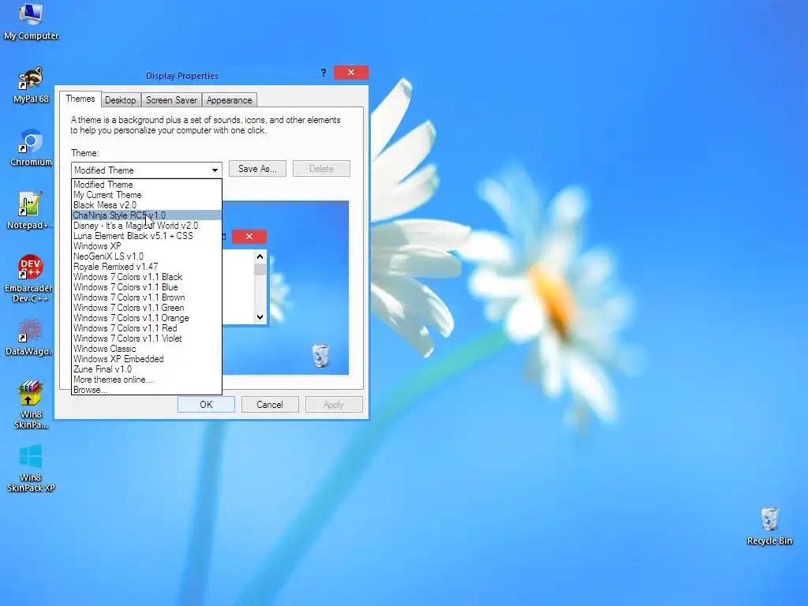808x606 pixels.
Task: Click the help question mark in Display Properties
Action: [323, 73]
